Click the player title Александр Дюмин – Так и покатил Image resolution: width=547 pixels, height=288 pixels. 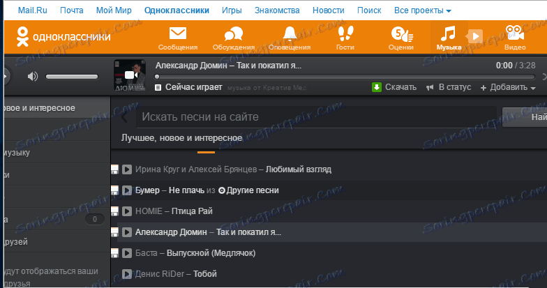228,66
